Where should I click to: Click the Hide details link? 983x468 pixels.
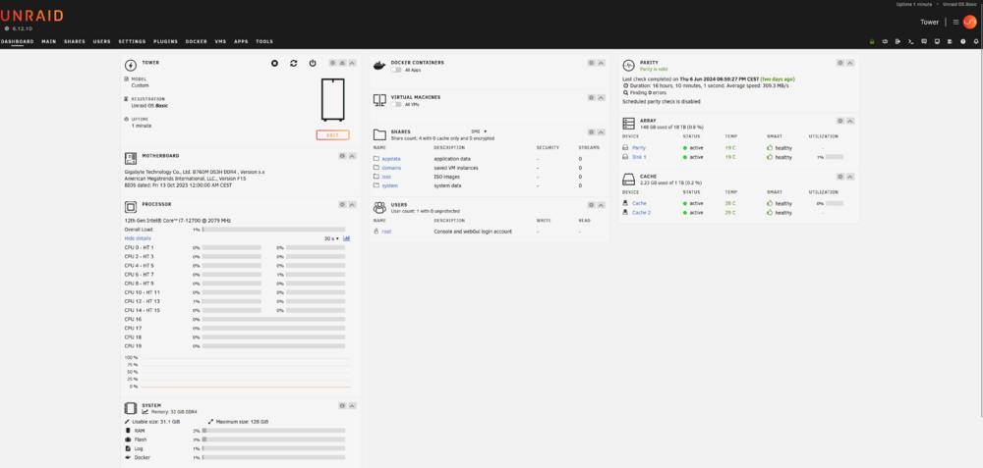(138, 238)
